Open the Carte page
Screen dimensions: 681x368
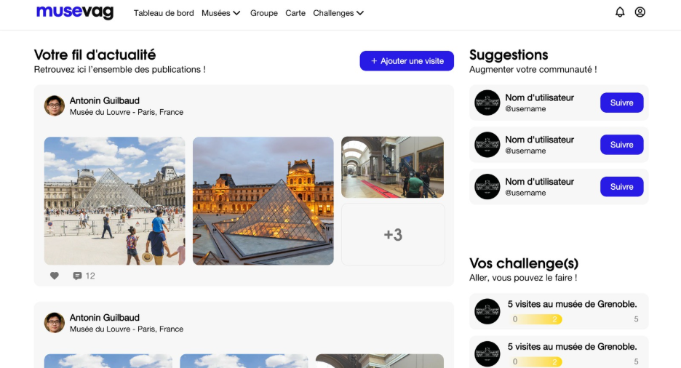click(295, 13)
